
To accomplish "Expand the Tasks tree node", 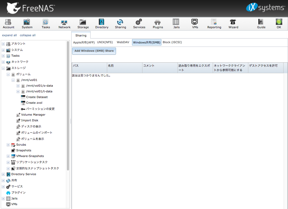I will coord(3,56).
